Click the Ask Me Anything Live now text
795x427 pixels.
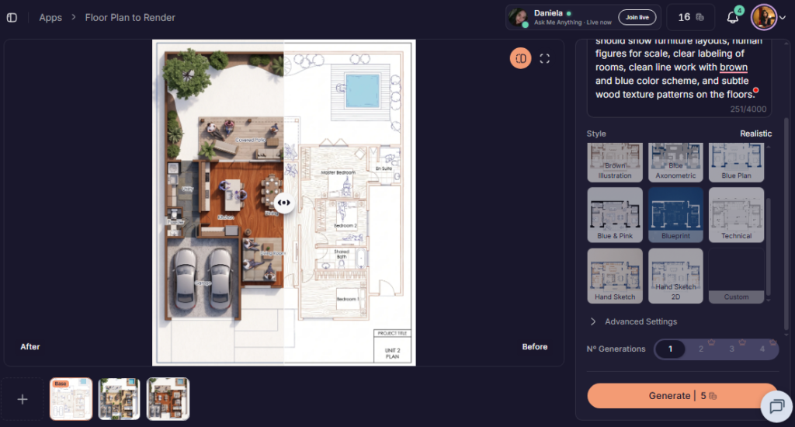[572, 23]
